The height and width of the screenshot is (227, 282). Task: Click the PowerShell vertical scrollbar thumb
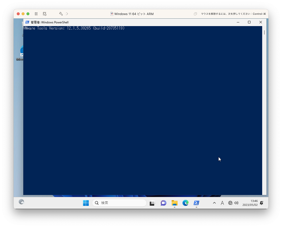click(x=264, y=32)
